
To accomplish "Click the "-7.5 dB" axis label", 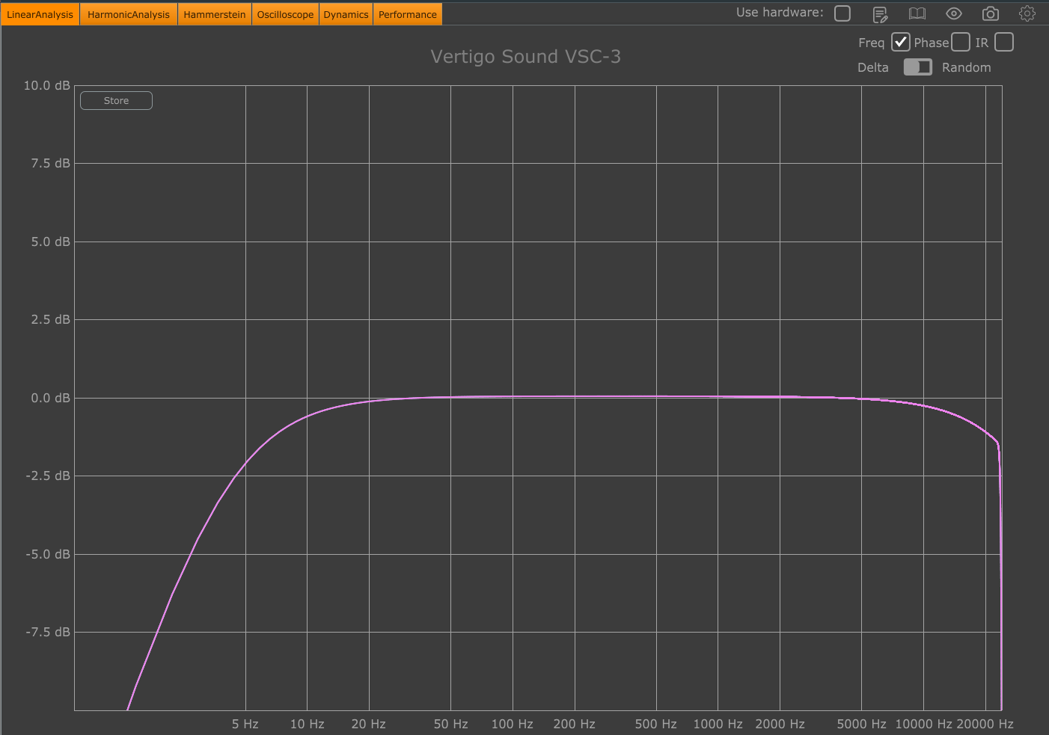I will [x=49, y=632].
